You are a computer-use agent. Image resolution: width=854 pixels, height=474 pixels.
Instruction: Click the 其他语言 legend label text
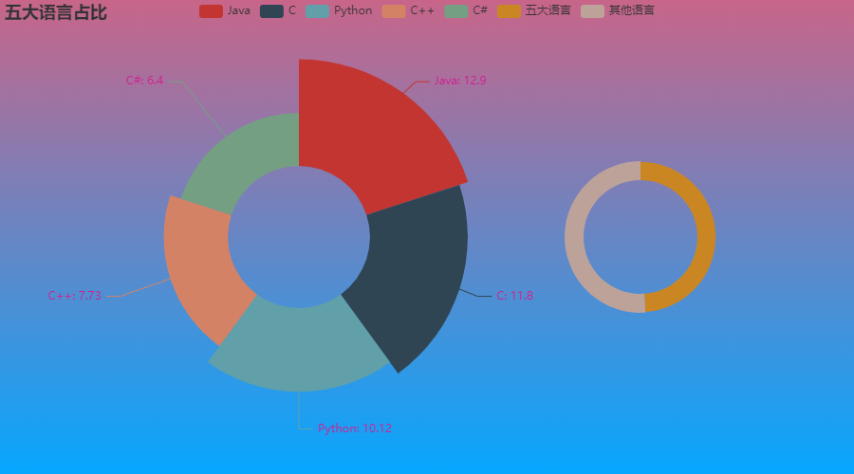point(632,10)
